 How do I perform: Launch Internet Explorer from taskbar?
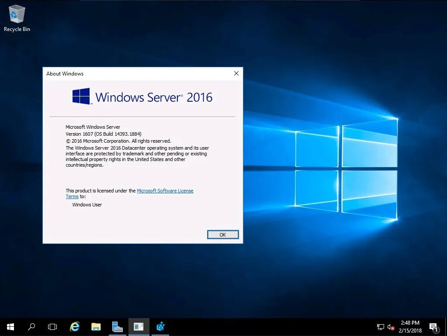75,327
